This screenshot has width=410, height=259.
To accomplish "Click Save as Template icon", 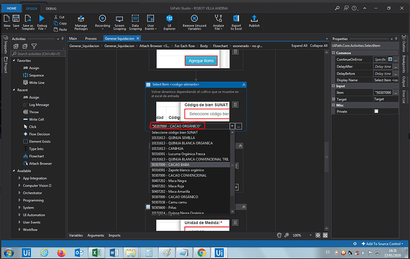I will pyautogui.click(x=28, y=19).
